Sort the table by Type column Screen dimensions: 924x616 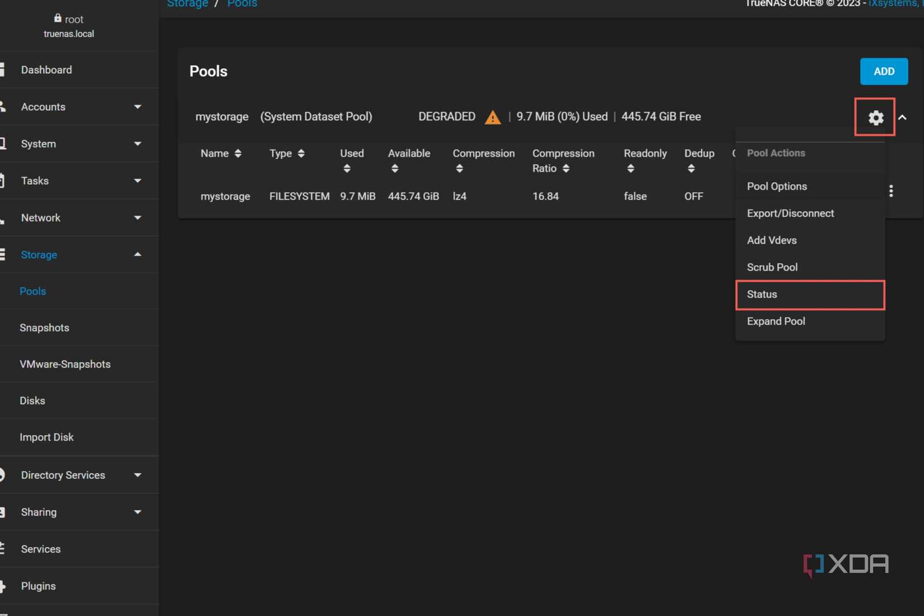tap(301, 153)
